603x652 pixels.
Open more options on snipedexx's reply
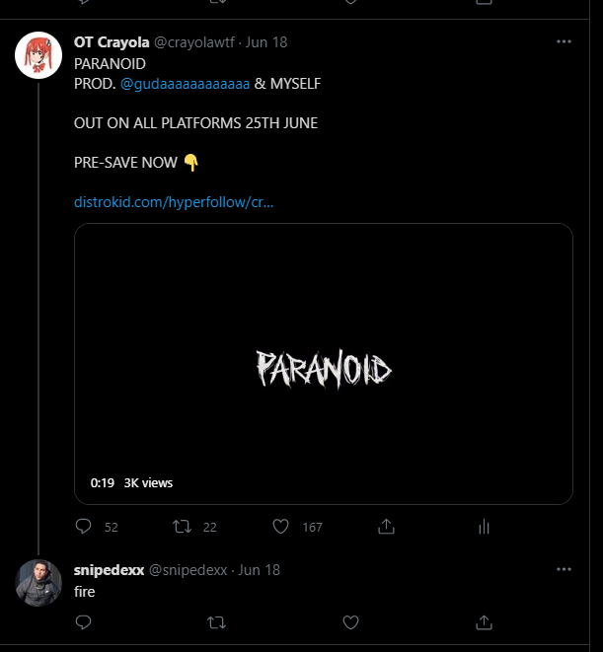564,570
